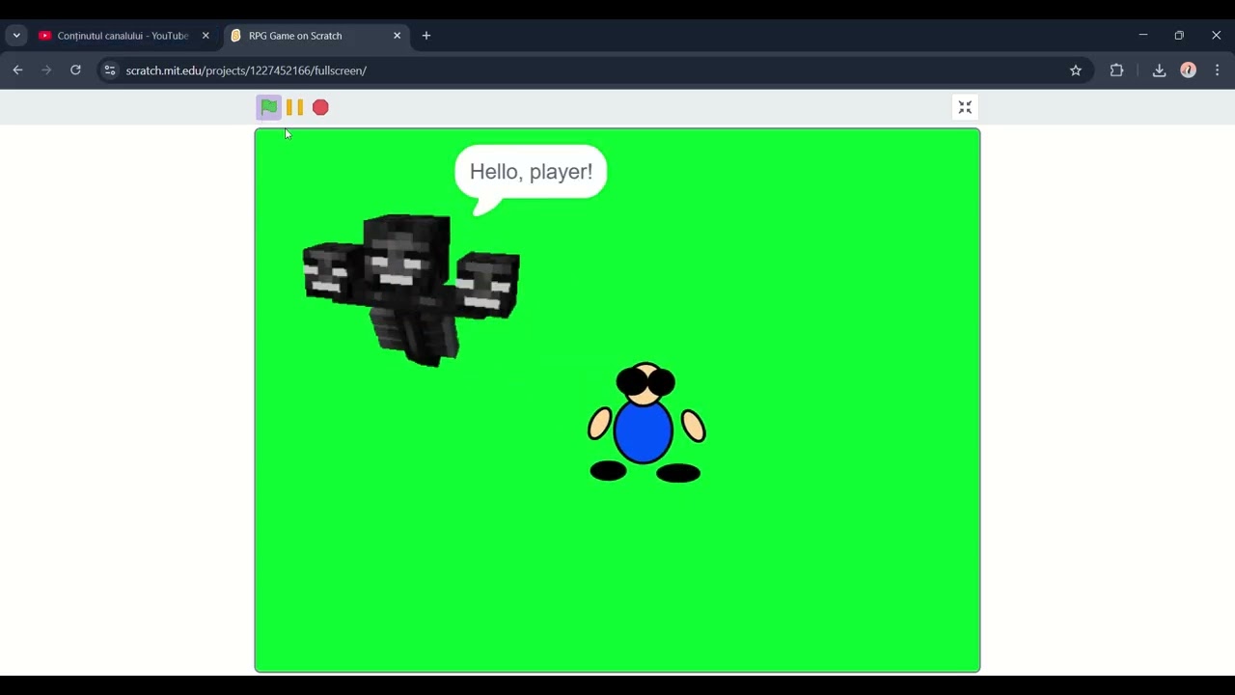Image resolution: width=1235 pixels, height=695 pixels.
Task: Stop the project with the red stop button
Action: 320,107
